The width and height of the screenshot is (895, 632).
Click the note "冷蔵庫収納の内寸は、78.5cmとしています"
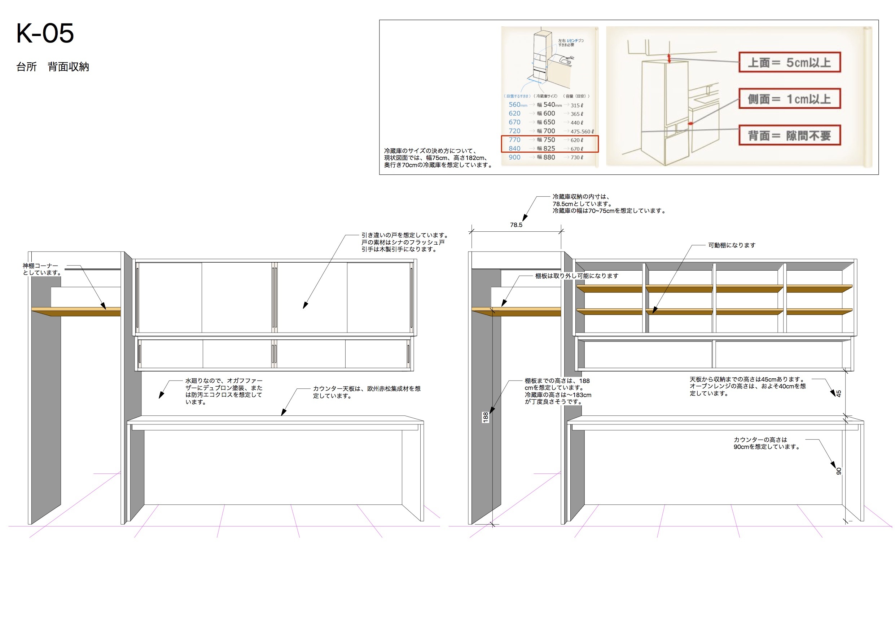point(609,204)
